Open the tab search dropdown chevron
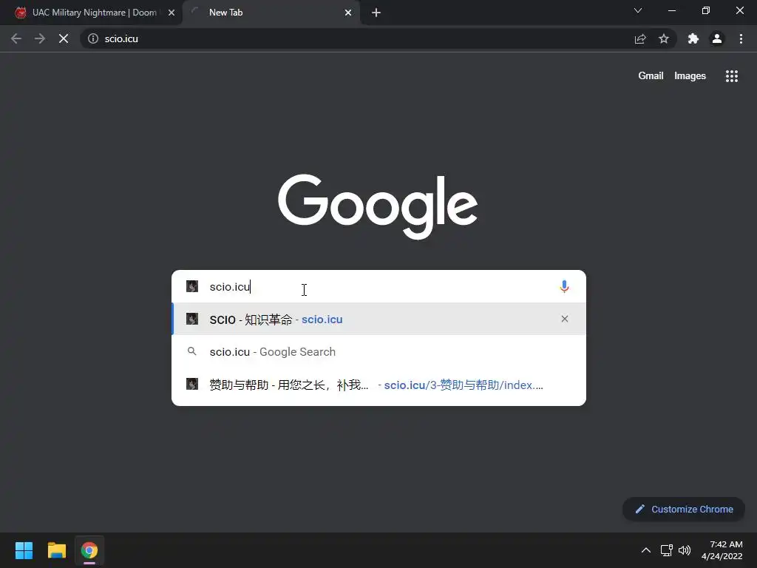 click(x=638, y=10)
